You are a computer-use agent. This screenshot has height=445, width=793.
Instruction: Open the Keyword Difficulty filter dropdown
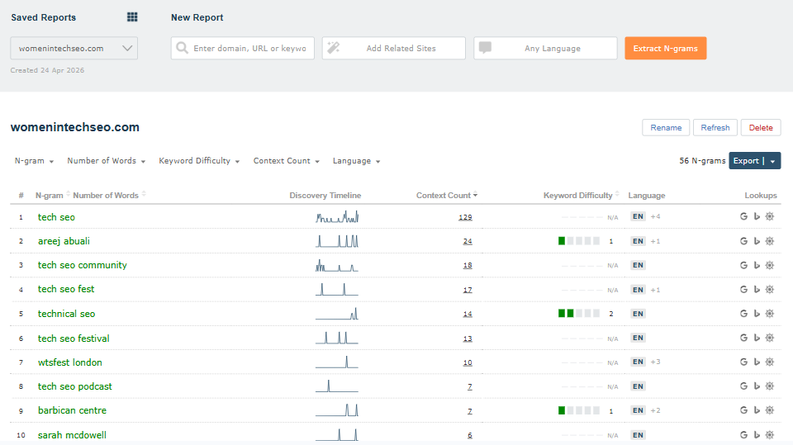coord(199,161)
